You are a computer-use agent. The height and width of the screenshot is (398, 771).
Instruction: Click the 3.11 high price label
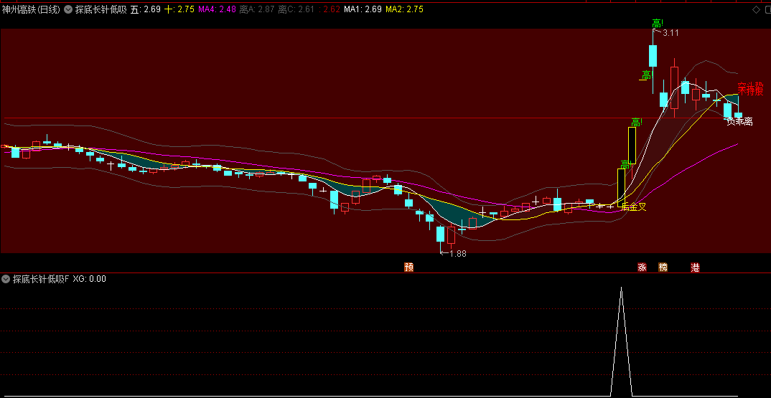[x=670, y=33]
